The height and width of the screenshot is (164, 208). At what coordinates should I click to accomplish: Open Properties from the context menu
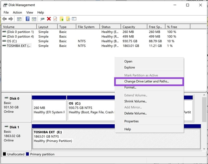coord(131,121)
